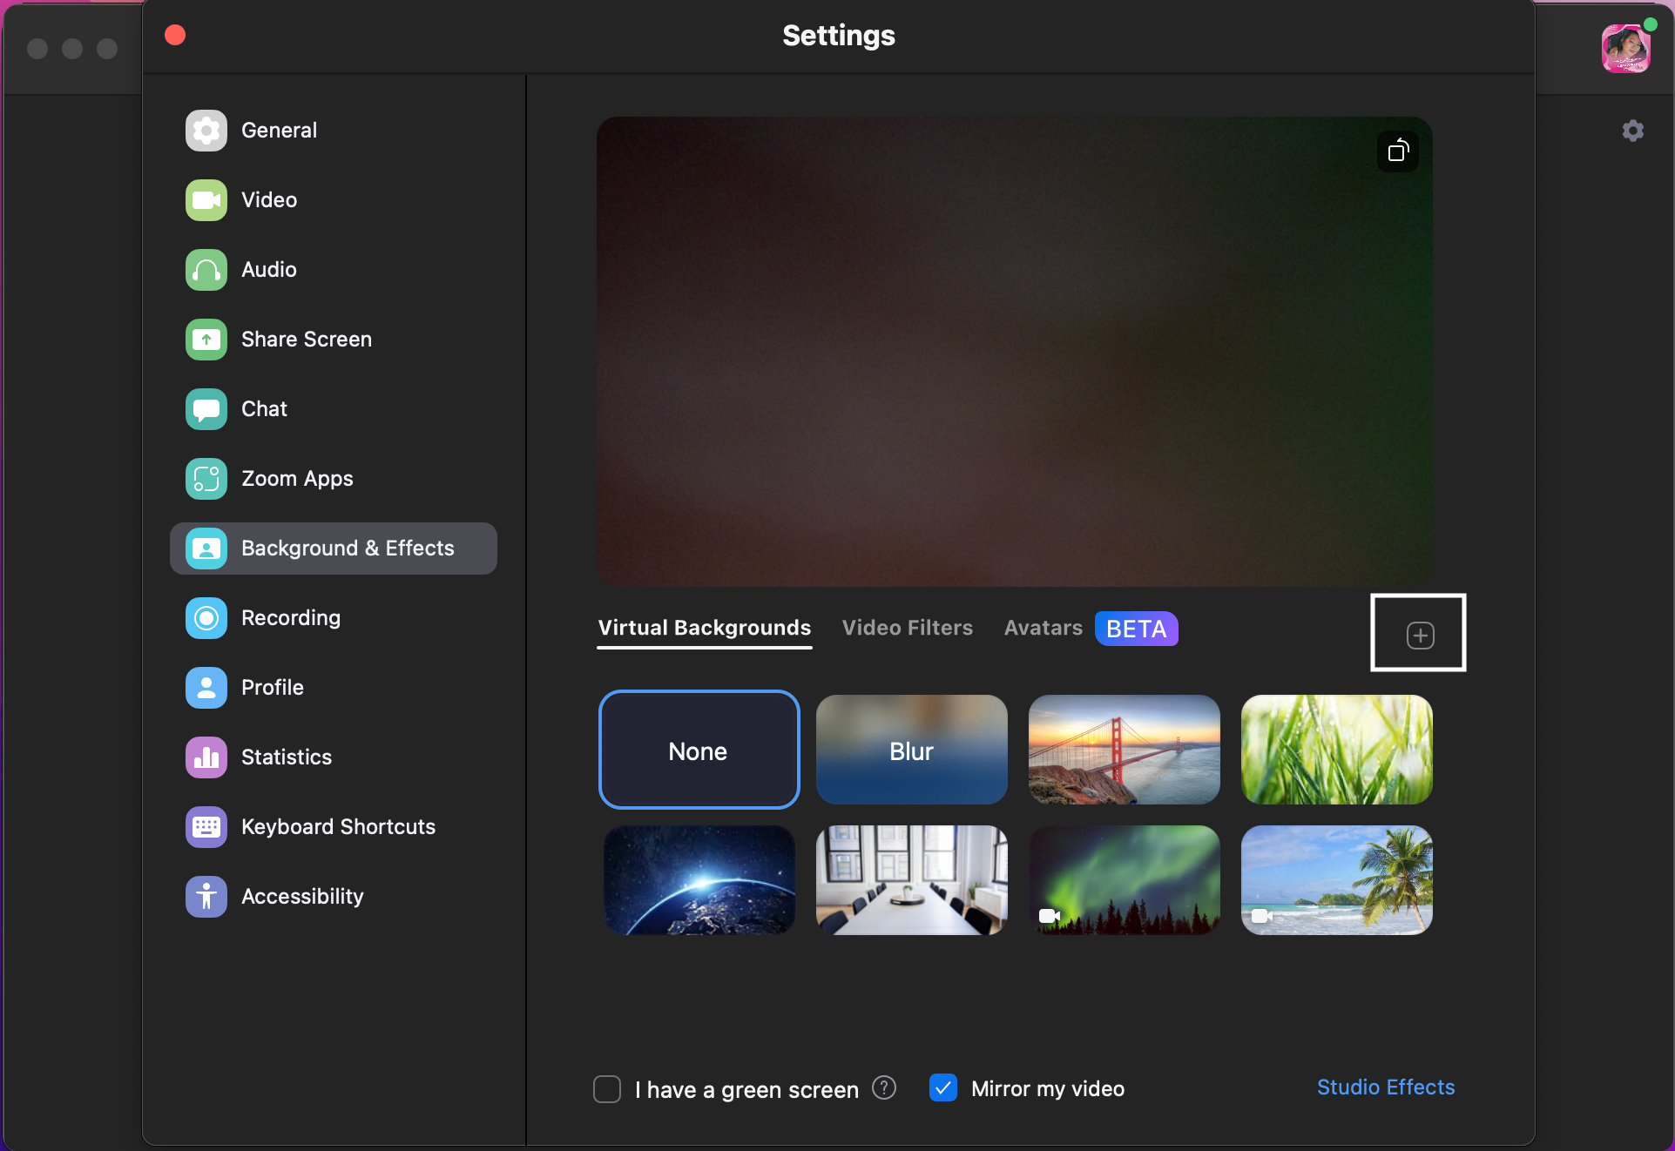Open the Recording settings icon

point(206,618)
